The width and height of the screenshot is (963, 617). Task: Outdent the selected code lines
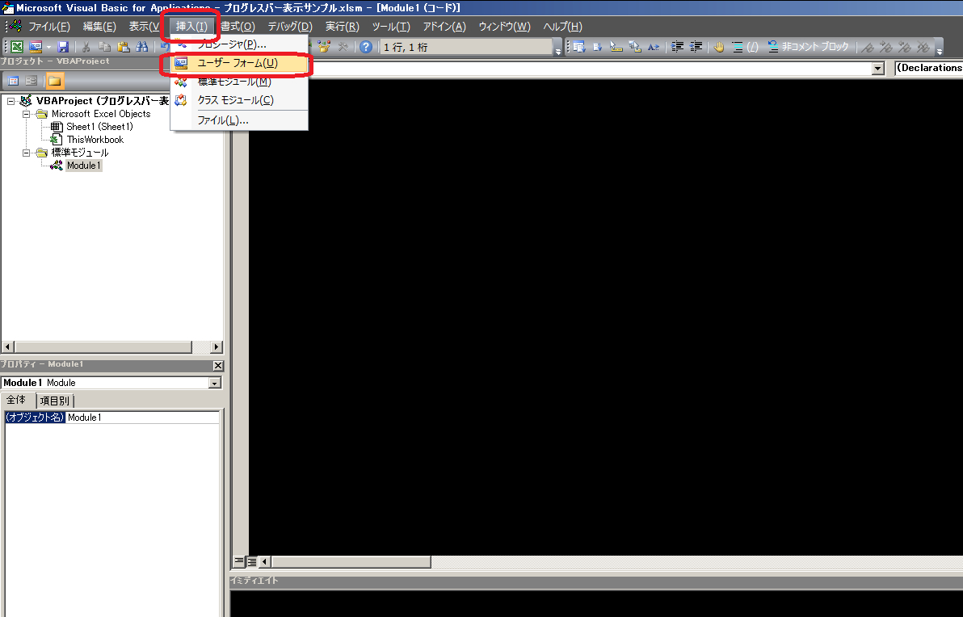pos(696,47)
